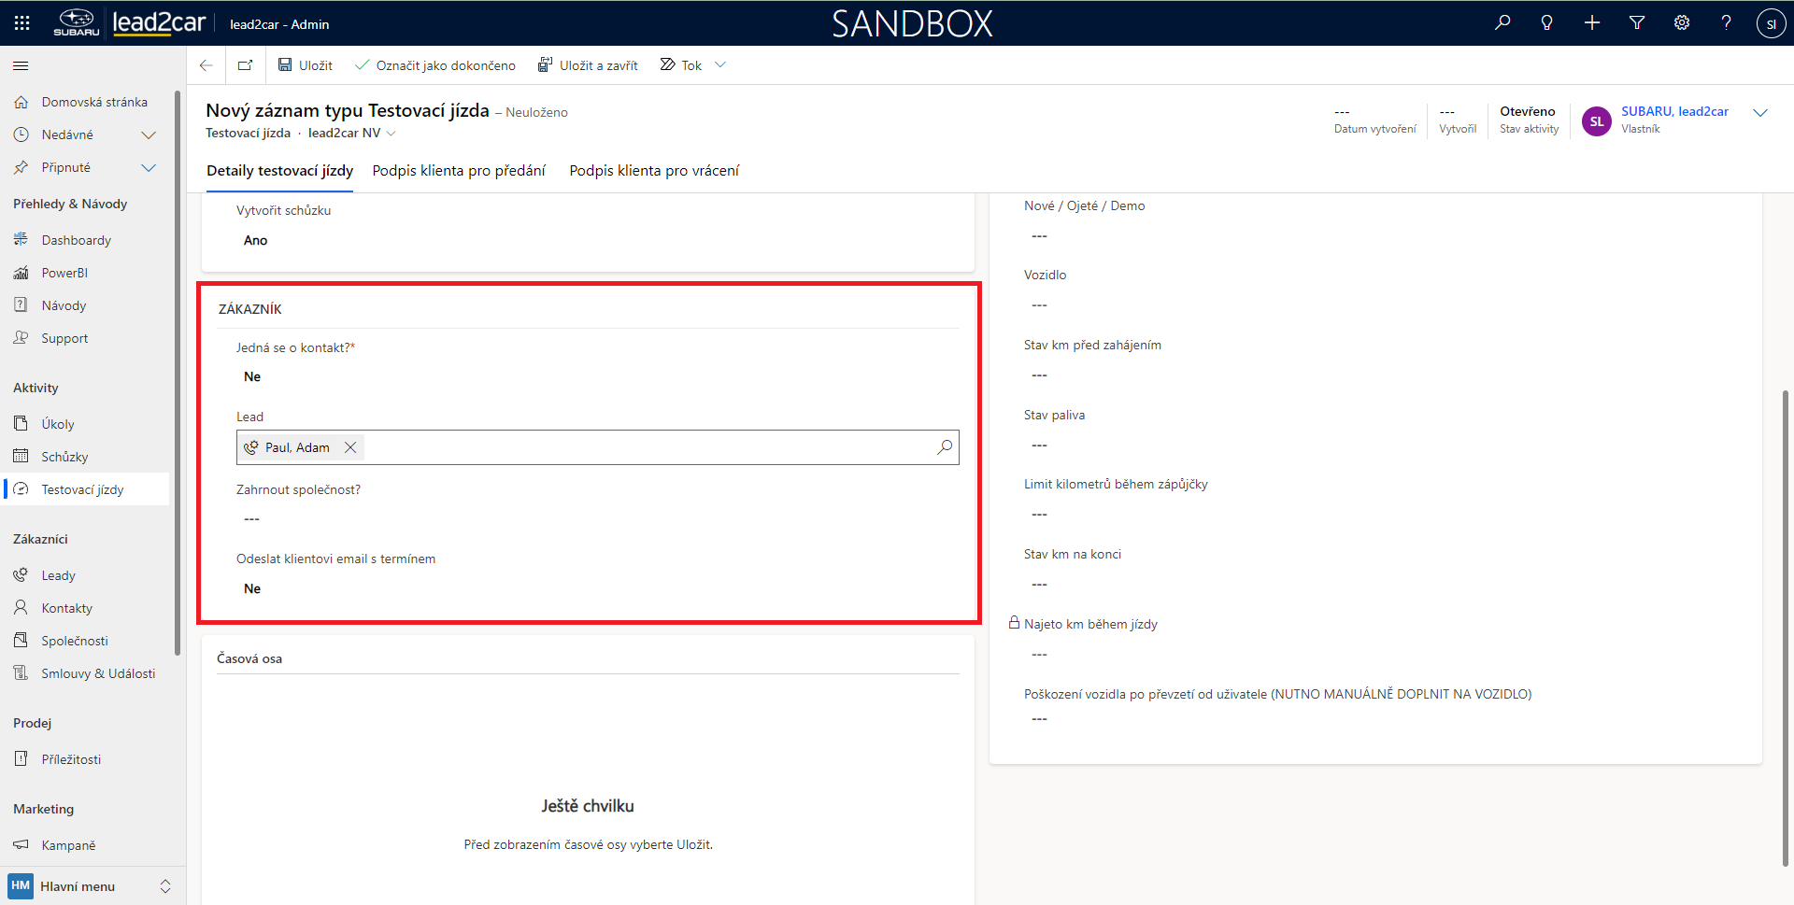The image size is (1794, 905).
Task: Toggle 'Odeslat klientovi email s termínem' value
Action: tap(252, 589)
